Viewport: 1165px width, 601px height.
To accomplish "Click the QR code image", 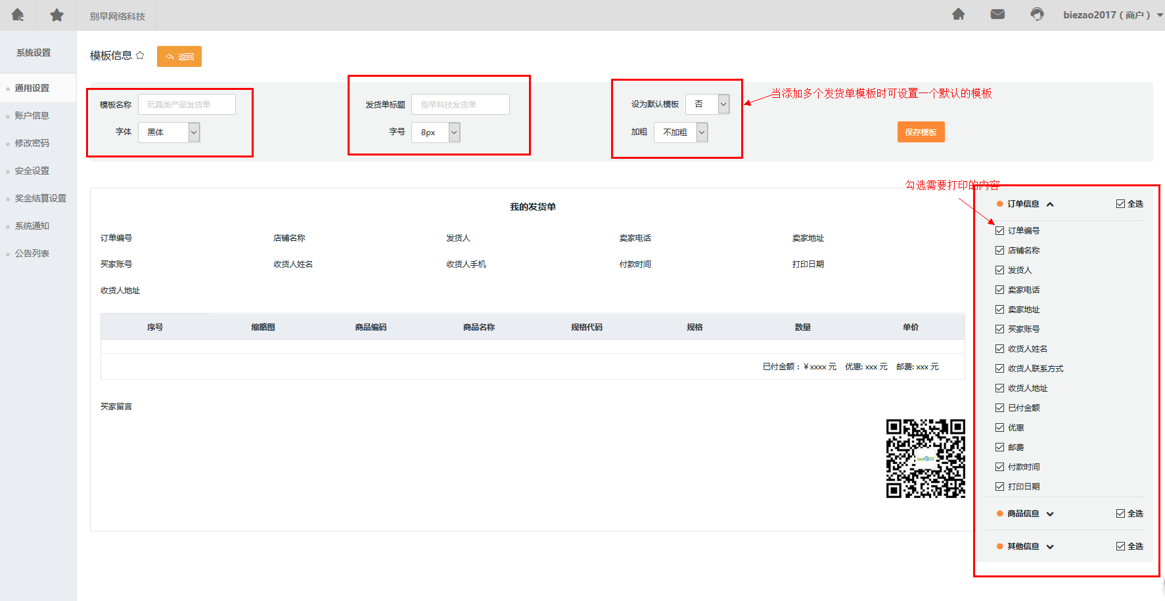I will pyautogui.click(x=925, y=458).
